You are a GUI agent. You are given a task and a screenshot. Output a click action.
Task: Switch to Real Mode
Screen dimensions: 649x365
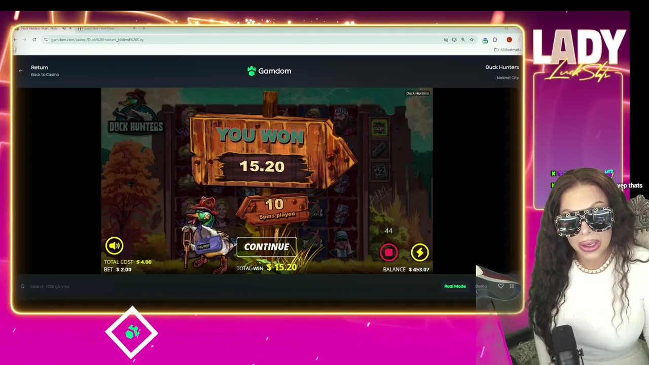tap(455, 286)
